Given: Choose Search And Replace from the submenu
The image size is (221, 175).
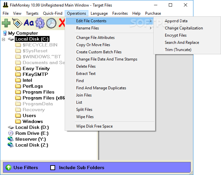Looking at the screenshot, I should [187, 43].
